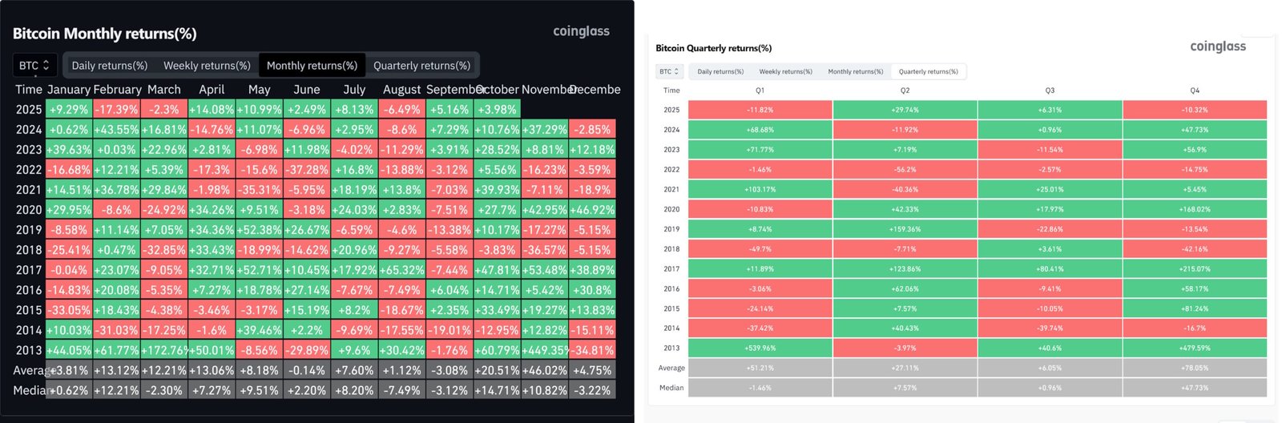Click the Q3 column header
Image resolution: width=1282 pixels, height=423 pixels.
coord(1050,91)
